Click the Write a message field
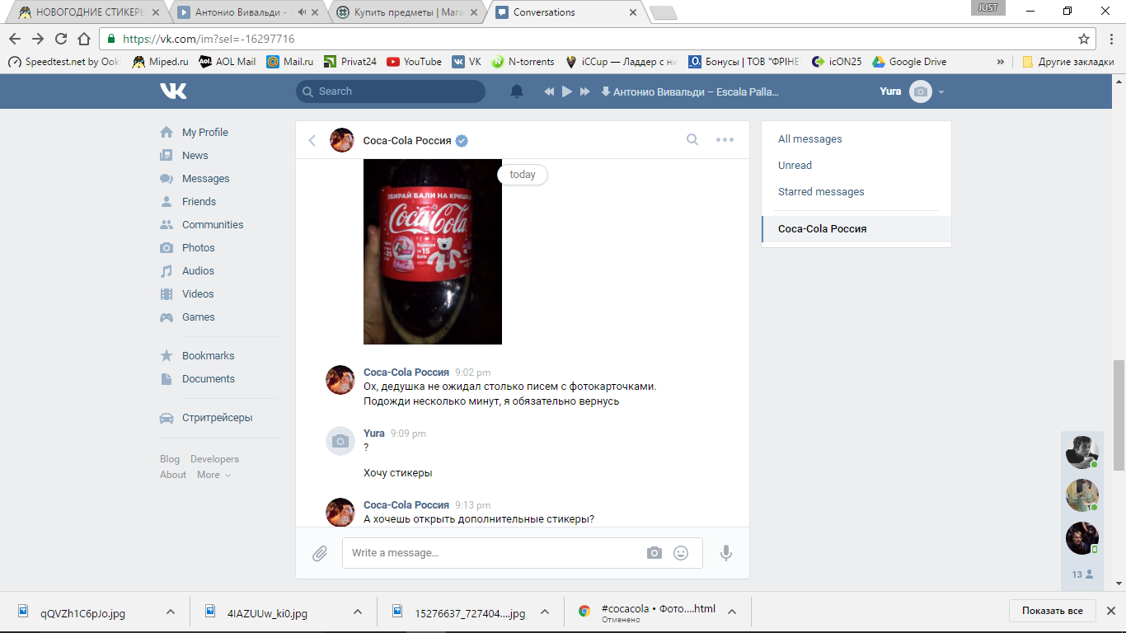1126x633 pixels. (523, 553)
